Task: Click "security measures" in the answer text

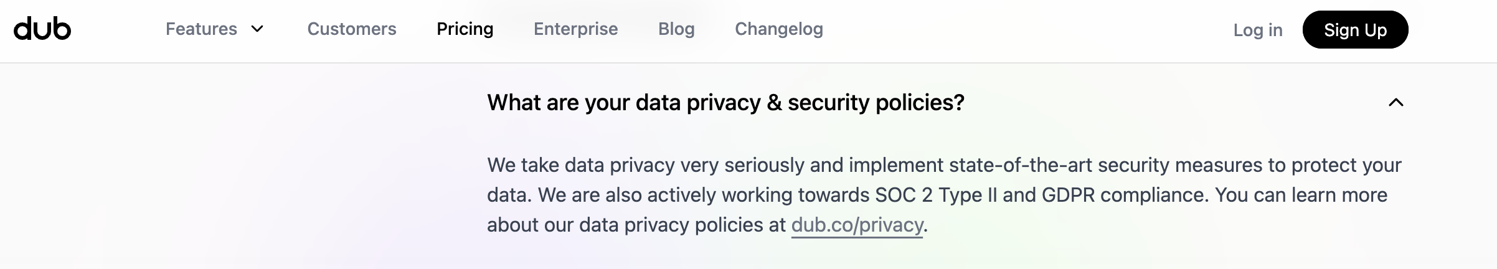Action: (1180, 165)
